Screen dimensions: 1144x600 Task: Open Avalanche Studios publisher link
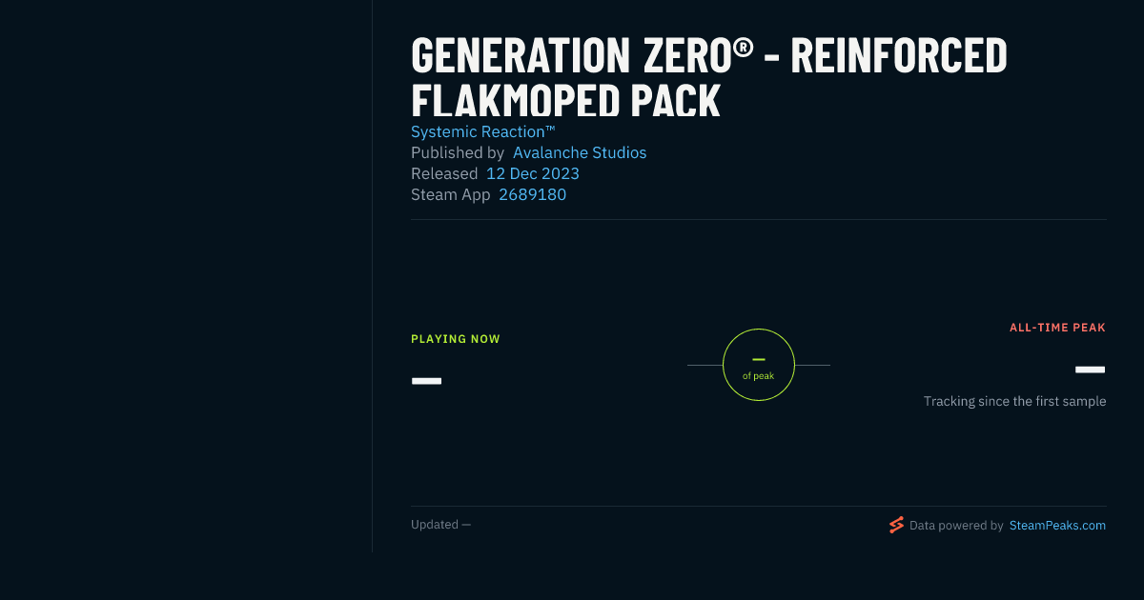pyautogui.click(x=580, y=152)
